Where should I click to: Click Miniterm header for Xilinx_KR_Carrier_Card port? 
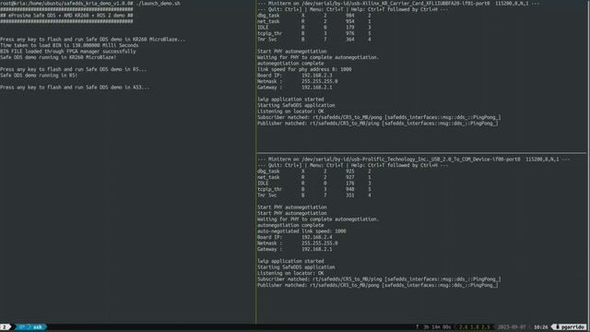[x=398, y=4]
